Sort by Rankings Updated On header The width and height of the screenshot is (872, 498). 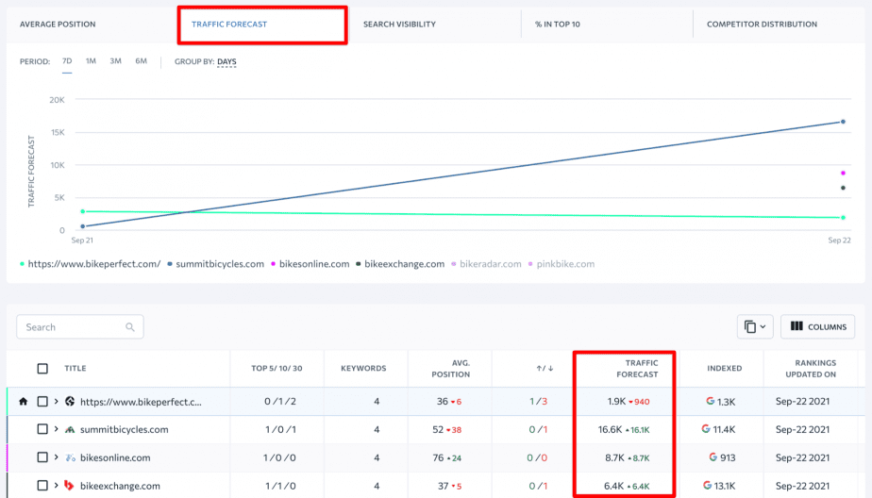pos(811,369)
